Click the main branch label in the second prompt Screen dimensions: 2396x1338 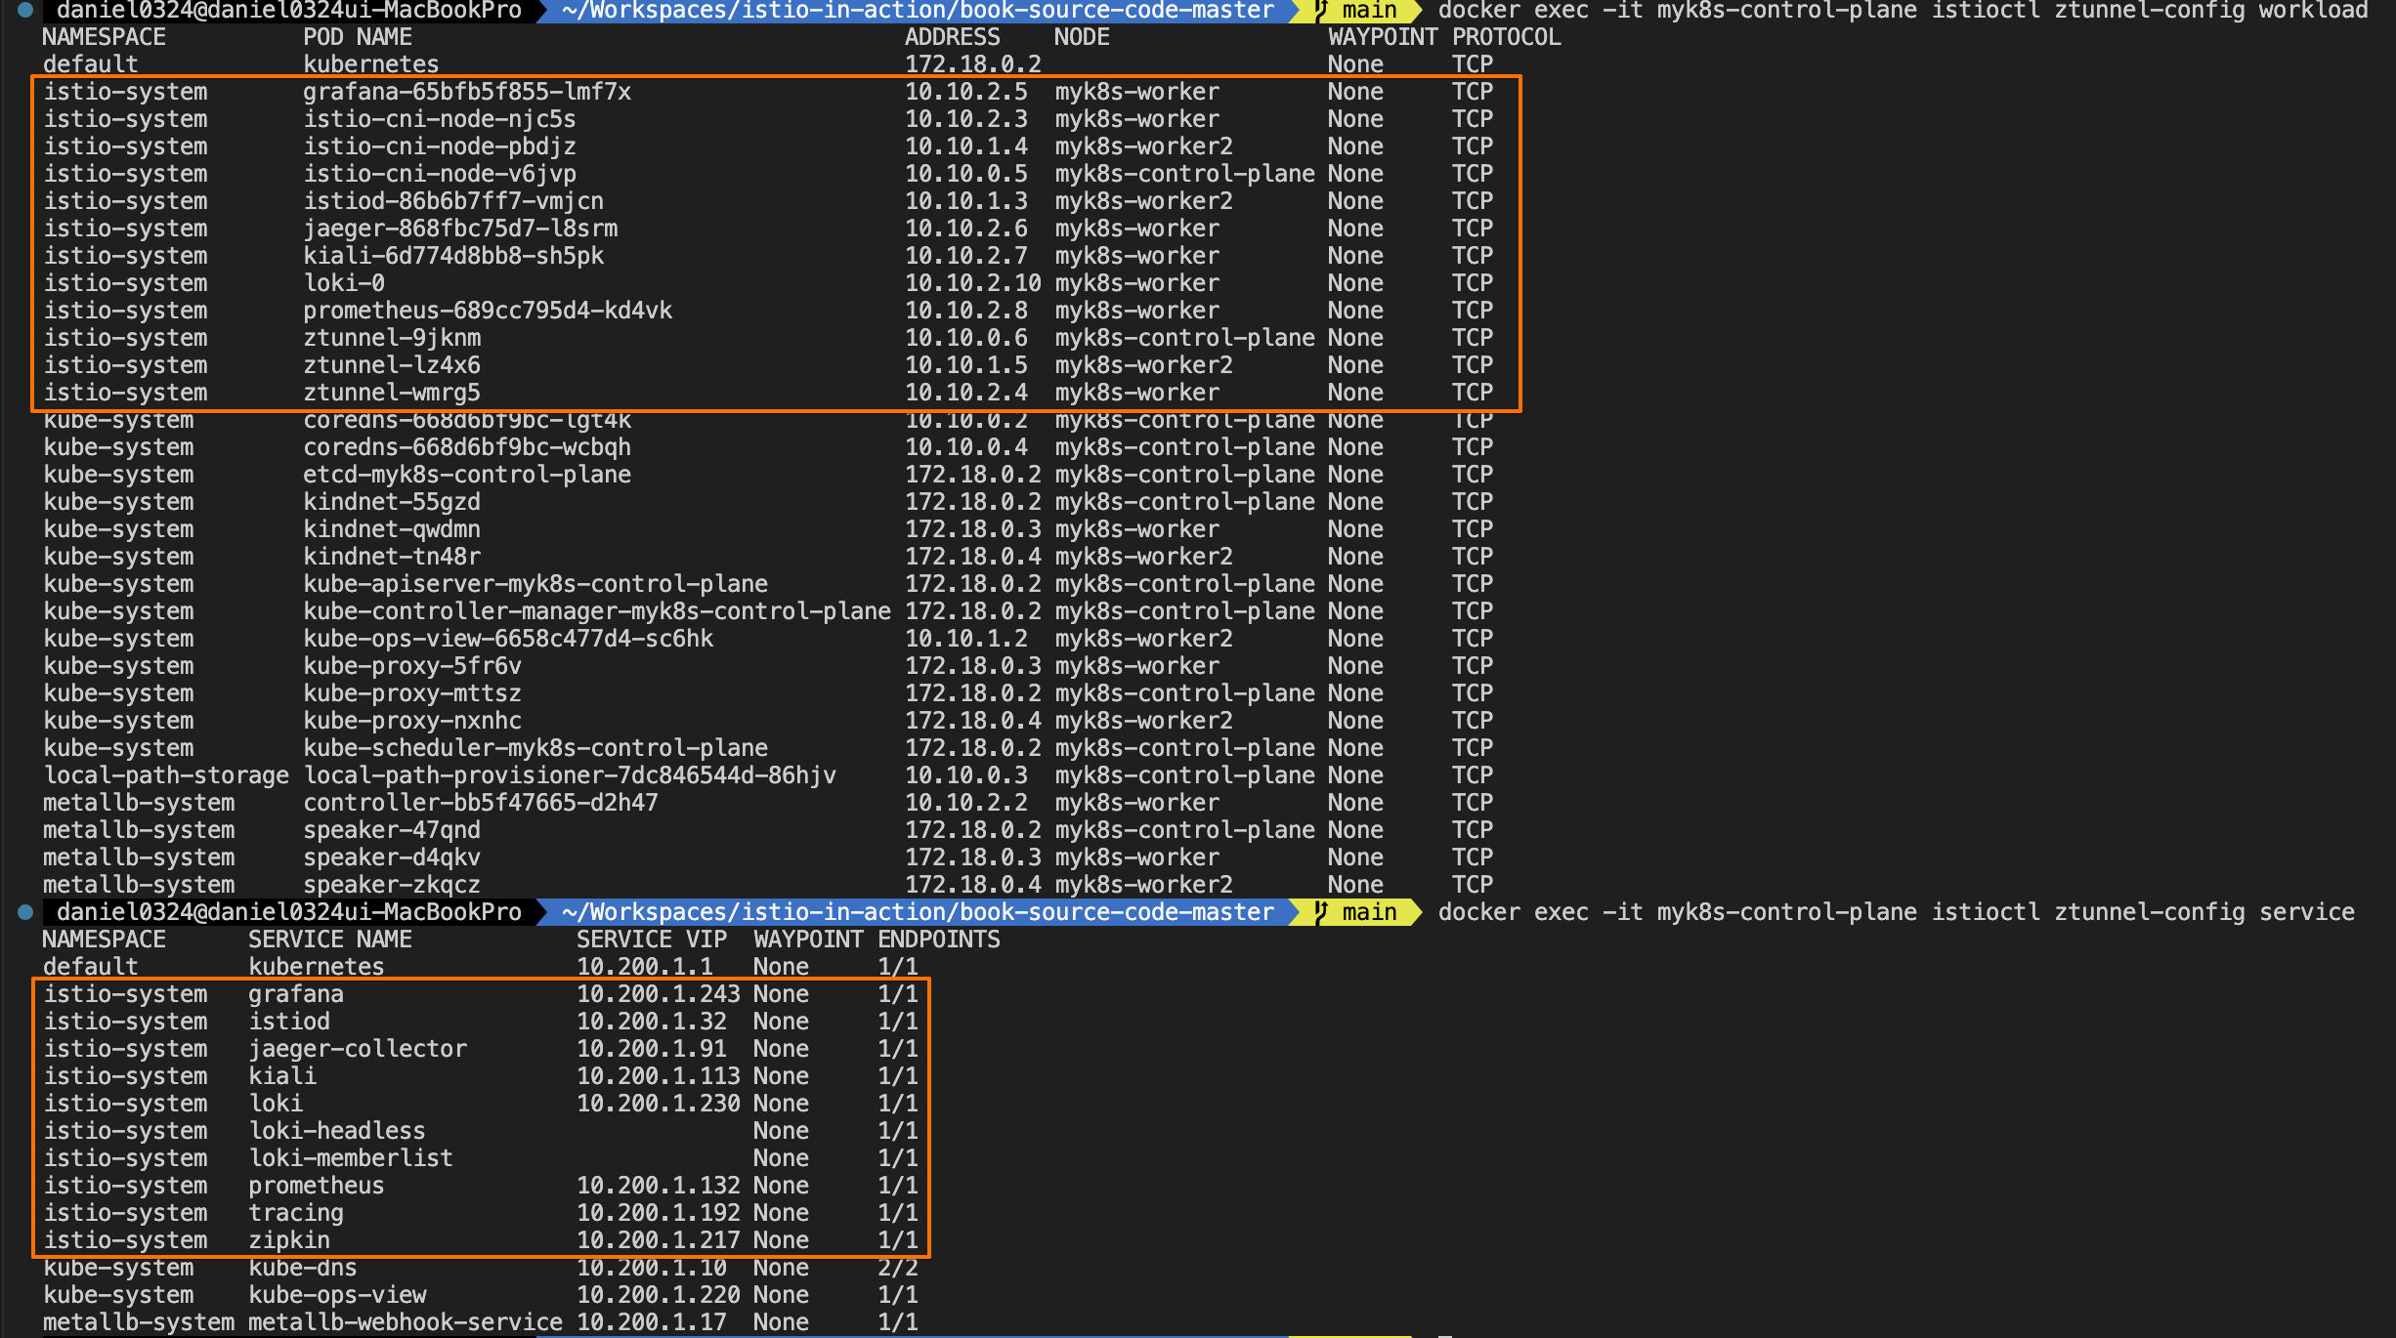pyautogui.click(x=1369, y=912)
